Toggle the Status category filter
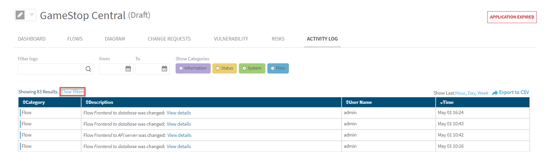Viewport: 545px width, 152px height. (224, 68)
